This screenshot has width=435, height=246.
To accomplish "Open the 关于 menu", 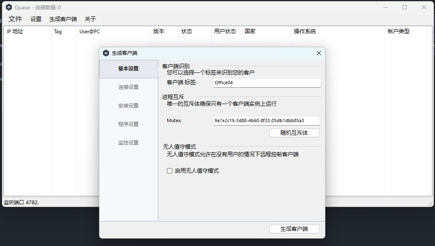I will 90,19.
